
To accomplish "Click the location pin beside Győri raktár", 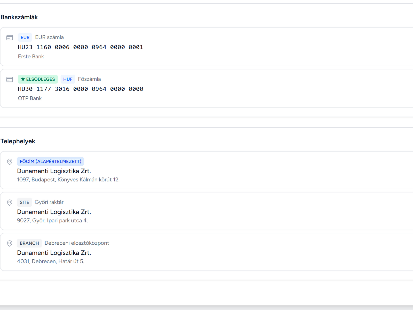I will pos(10,203).
